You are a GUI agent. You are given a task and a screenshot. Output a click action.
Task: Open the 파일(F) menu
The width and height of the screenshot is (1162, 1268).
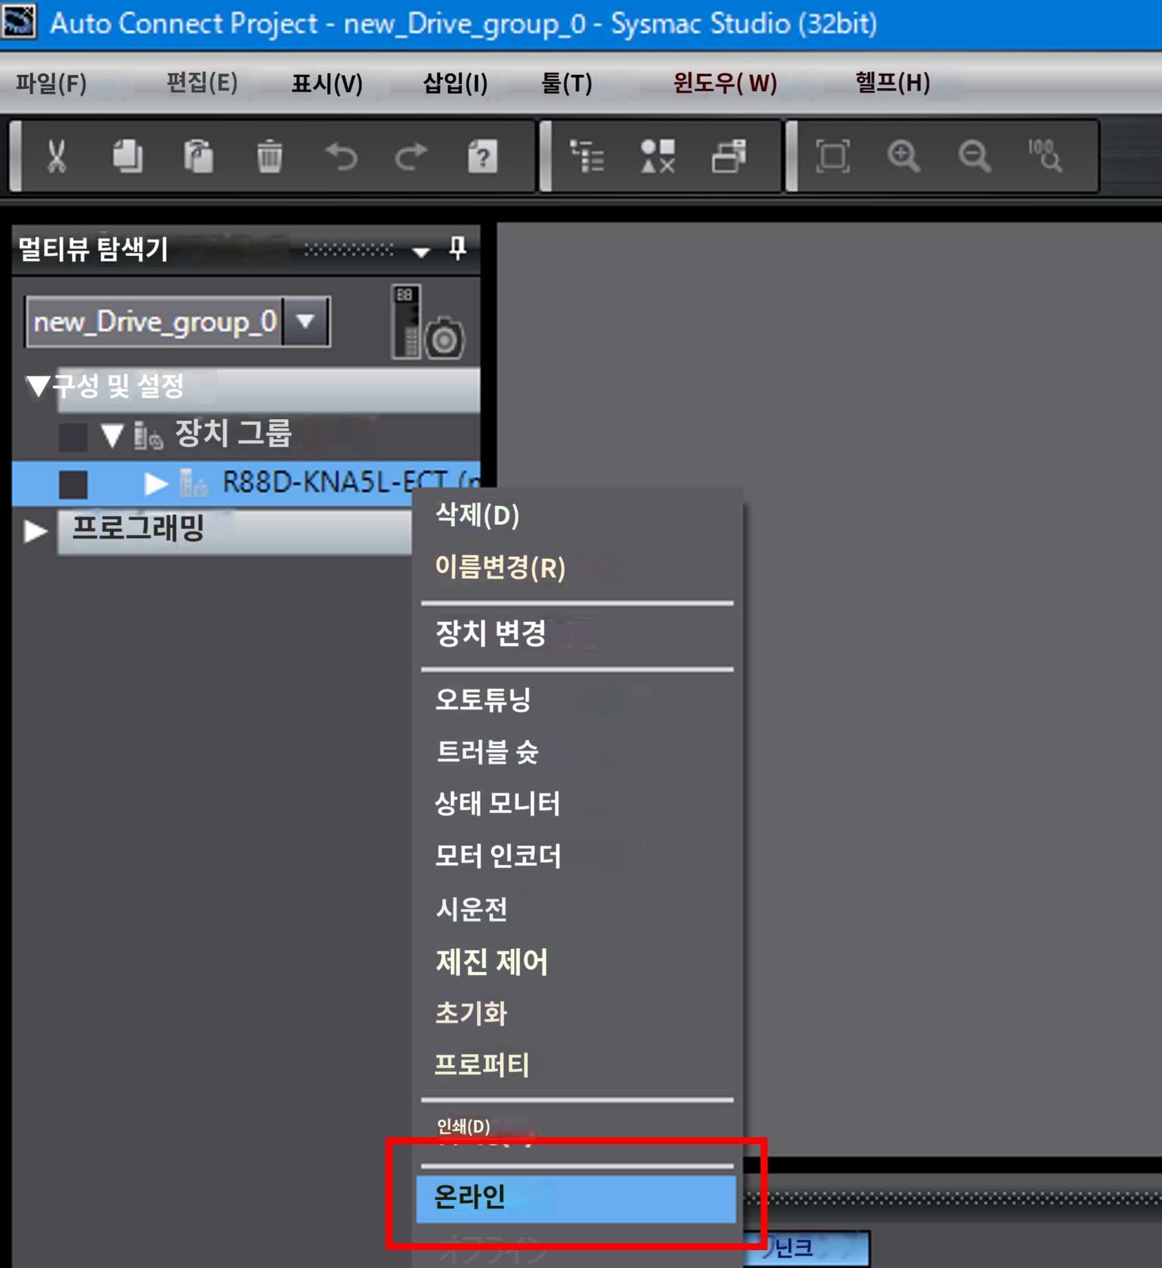[52, 83]
